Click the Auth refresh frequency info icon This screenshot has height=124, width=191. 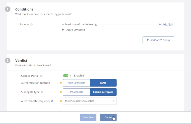click(52, 101)
